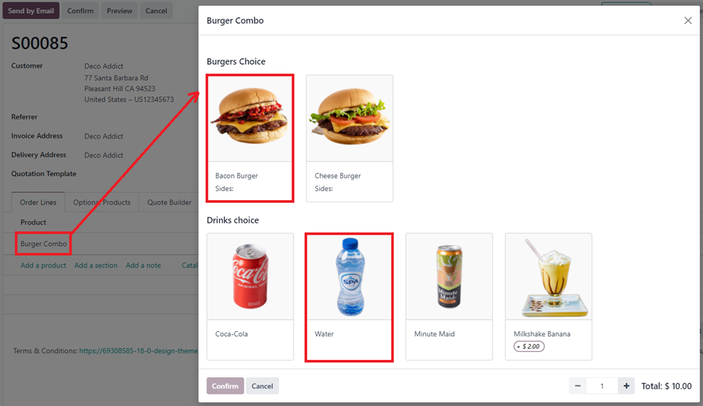The height and width of the screenshot is (406, 703).
Task: Click the Add a product link
Action: click(43, 266)
